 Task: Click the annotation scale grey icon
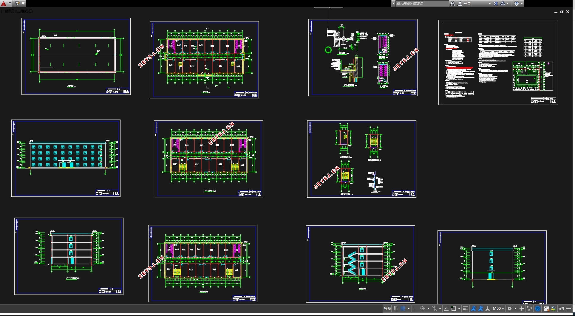[488, 309]
